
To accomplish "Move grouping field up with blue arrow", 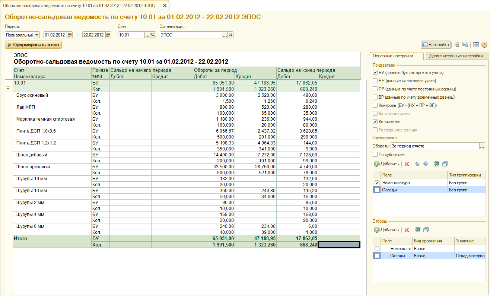I will pyautogui.click(x=417, y=164).
